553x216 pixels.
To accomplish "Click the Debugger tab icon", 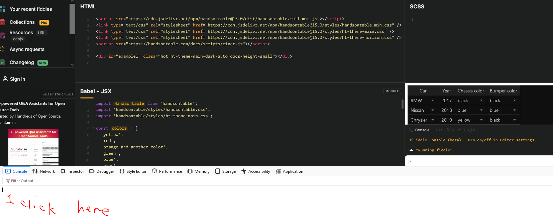I will tap(92, 171).
